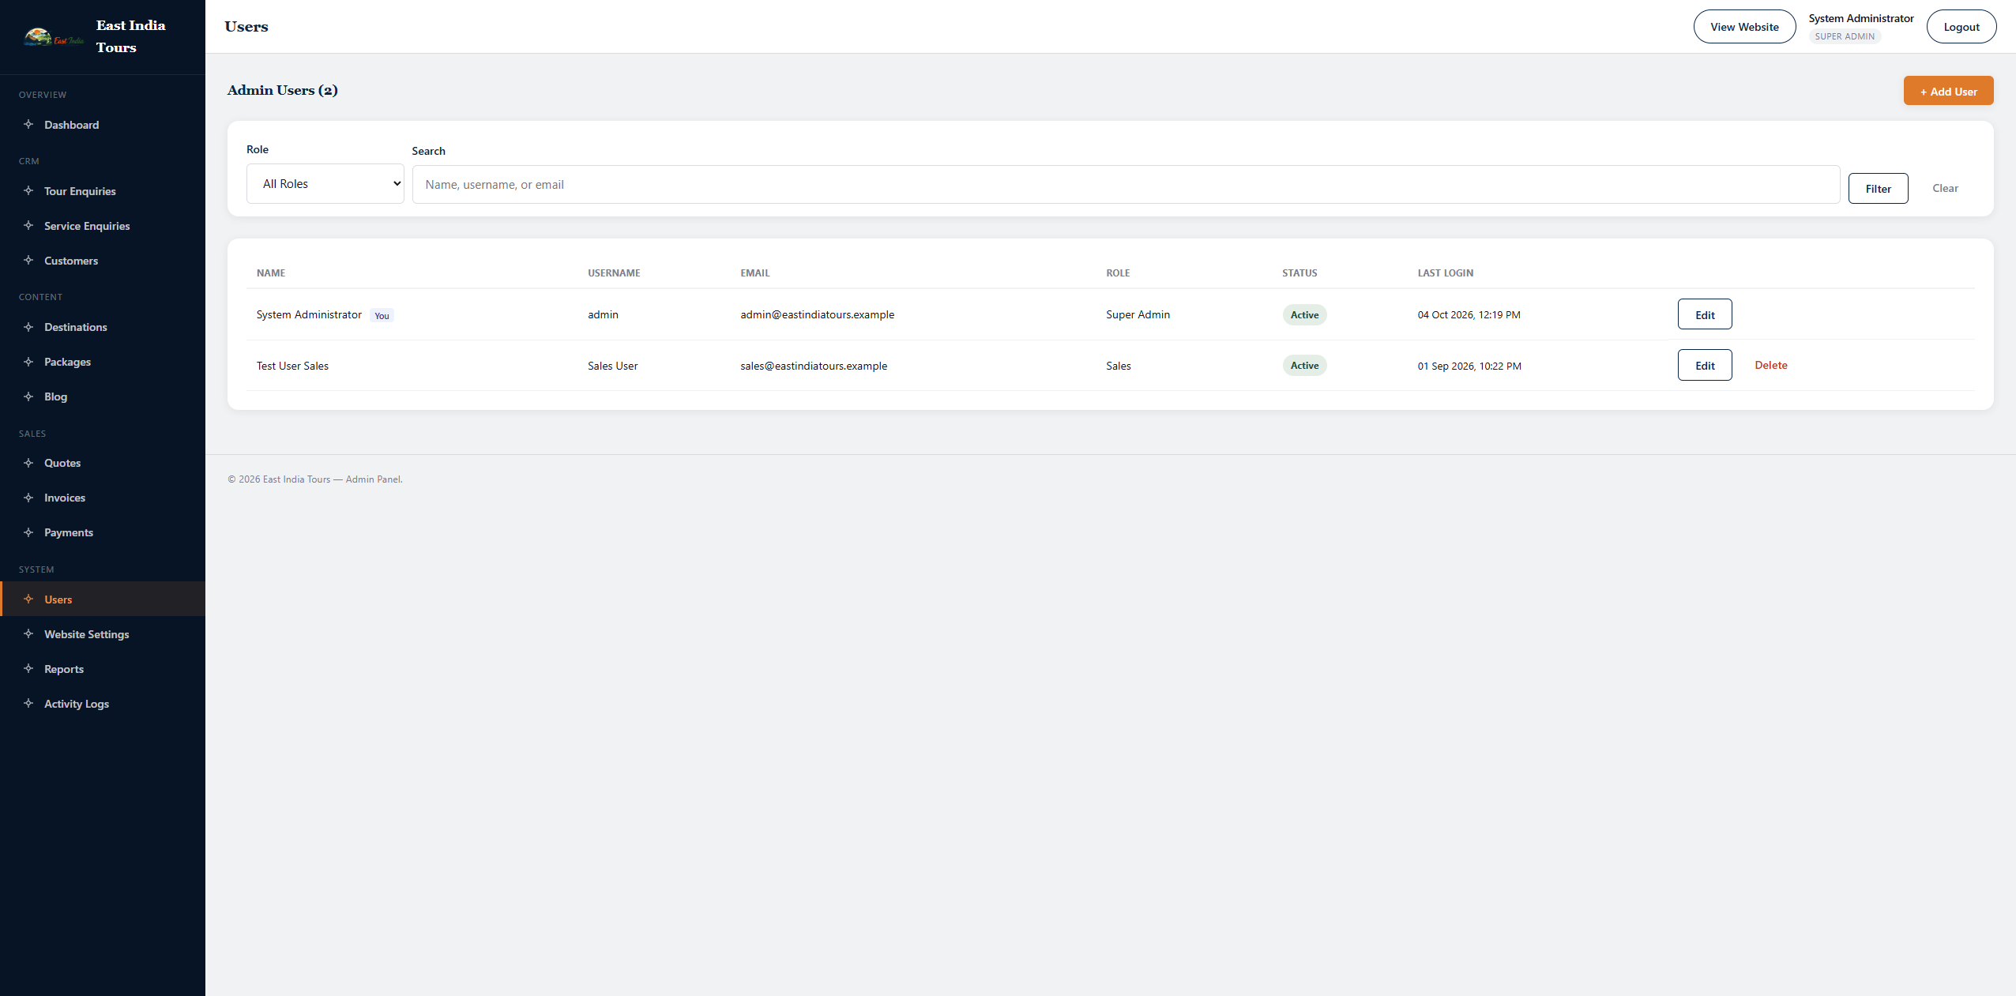This screenshot has height=996, width=2016.
Task: Click the Destinations sidebar icon
Action: 28,327
